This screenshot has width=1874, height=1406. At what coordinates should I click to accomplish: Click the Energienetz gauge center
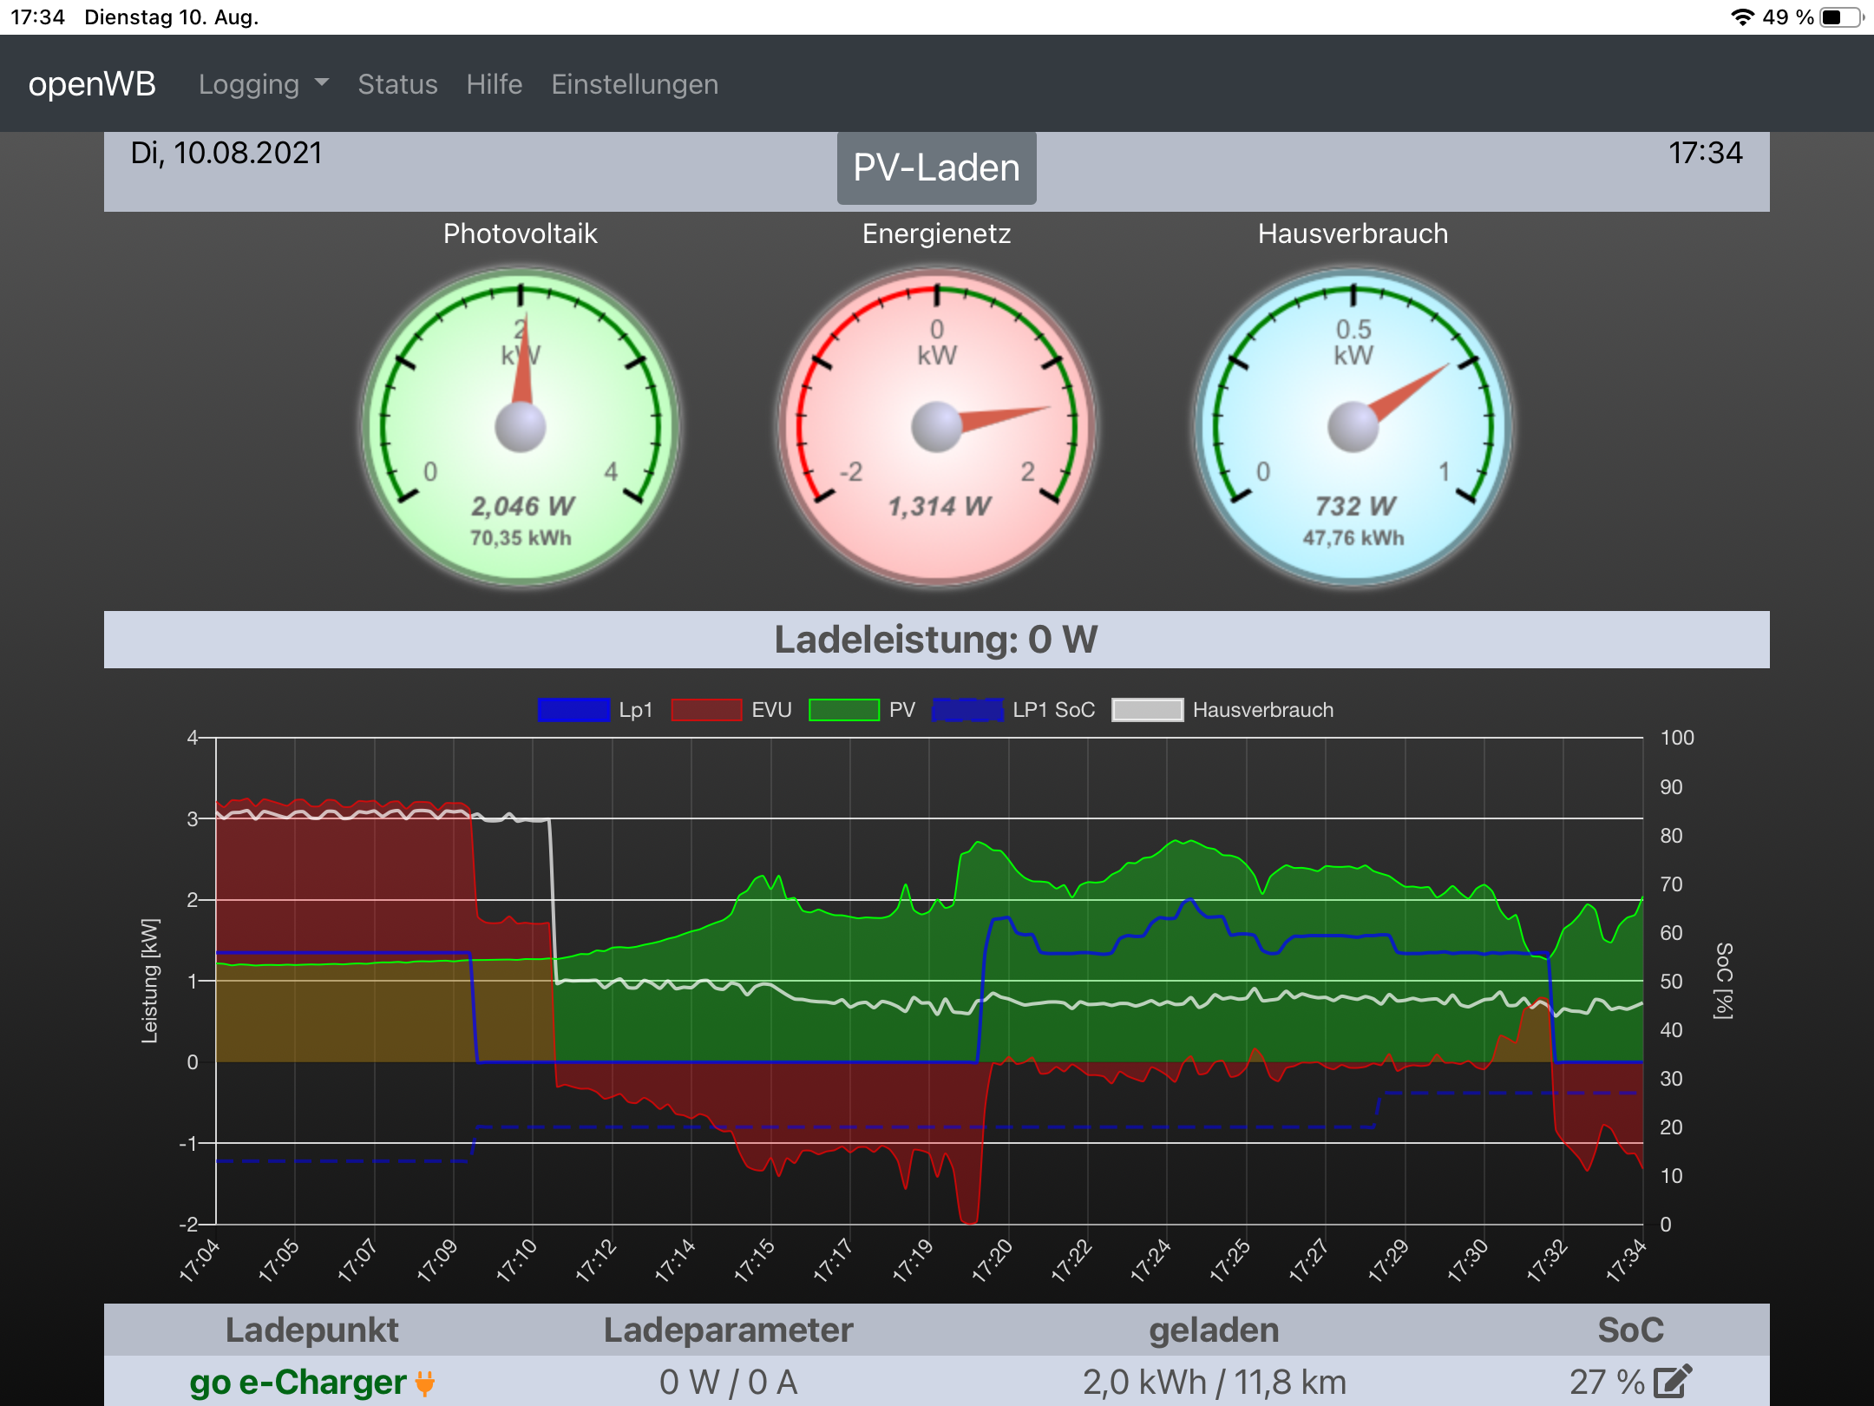[937, 427]
